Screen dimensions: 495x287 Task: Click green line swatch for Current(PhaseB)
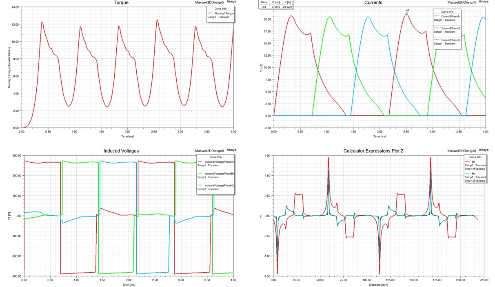coord(437,28)
